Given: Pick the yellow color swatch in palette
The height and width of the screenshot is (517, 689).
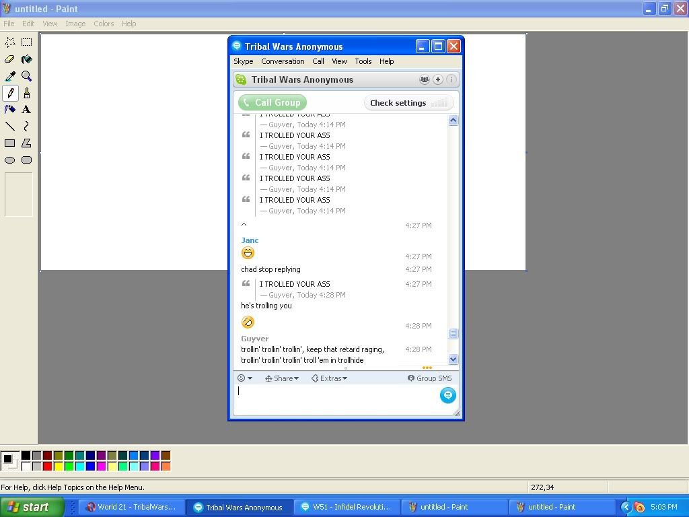Looking at the screenshot, I should [x=58, y=466].
